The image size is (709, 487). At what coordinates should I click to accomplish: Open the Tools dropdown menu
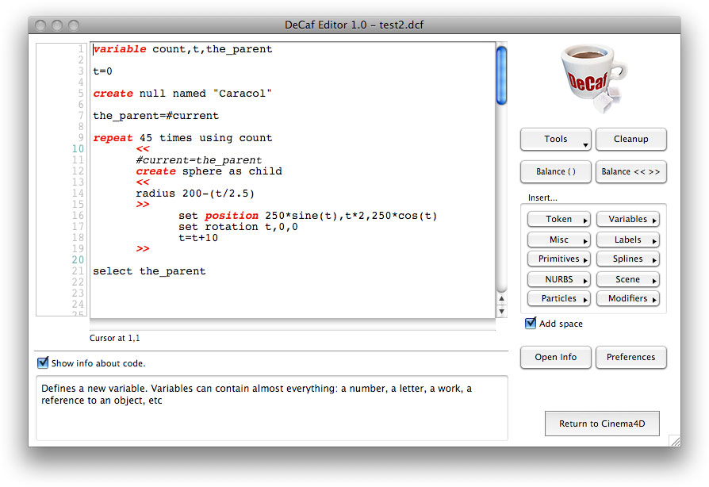pyautogui.click(x=556, y=140)
